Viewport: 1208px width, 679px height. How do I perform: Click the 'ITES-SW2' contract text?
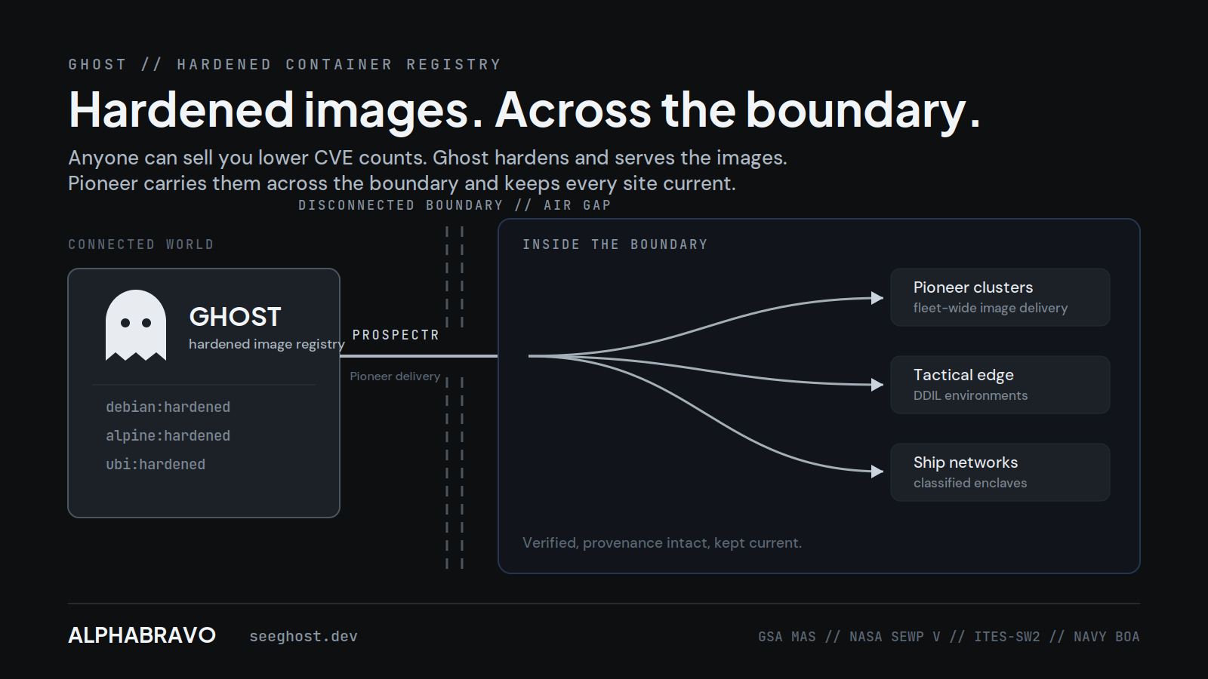[x=1007, y=637]
